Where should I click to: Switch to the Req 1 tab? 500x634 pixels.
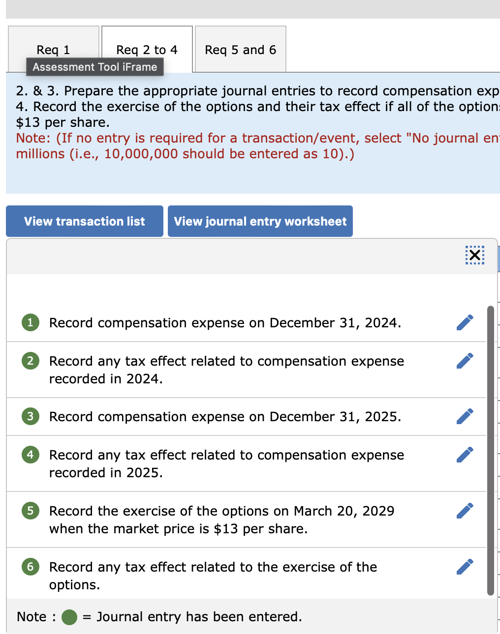[53, 50]
